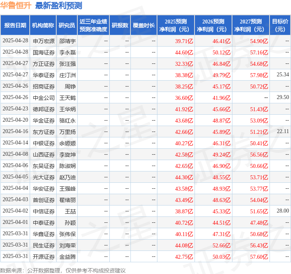Click the 东方证券 institution cell
291x274 pixels.
pyautogui.click(x=44, y=132)
